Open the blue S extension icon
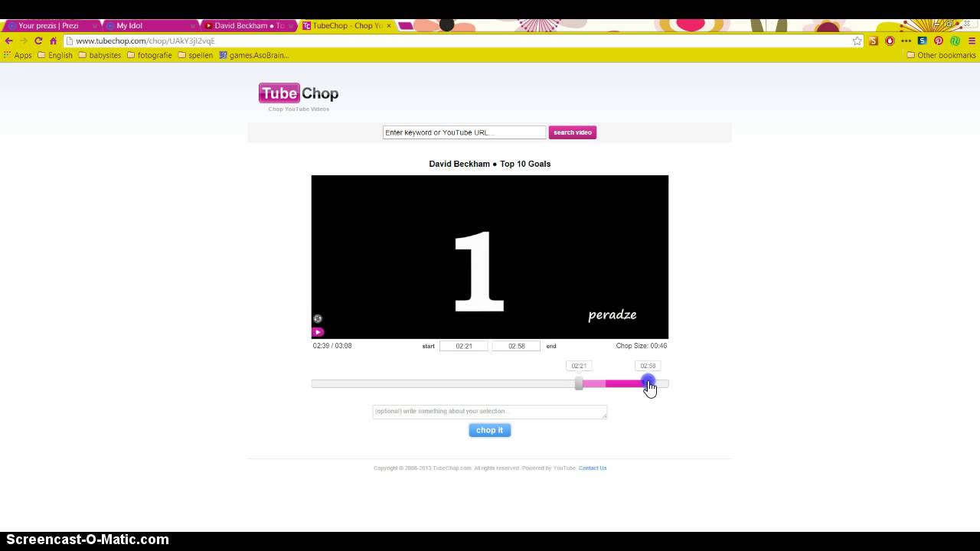980x551 pixels. pyautogui.click(x=923, y=41)
